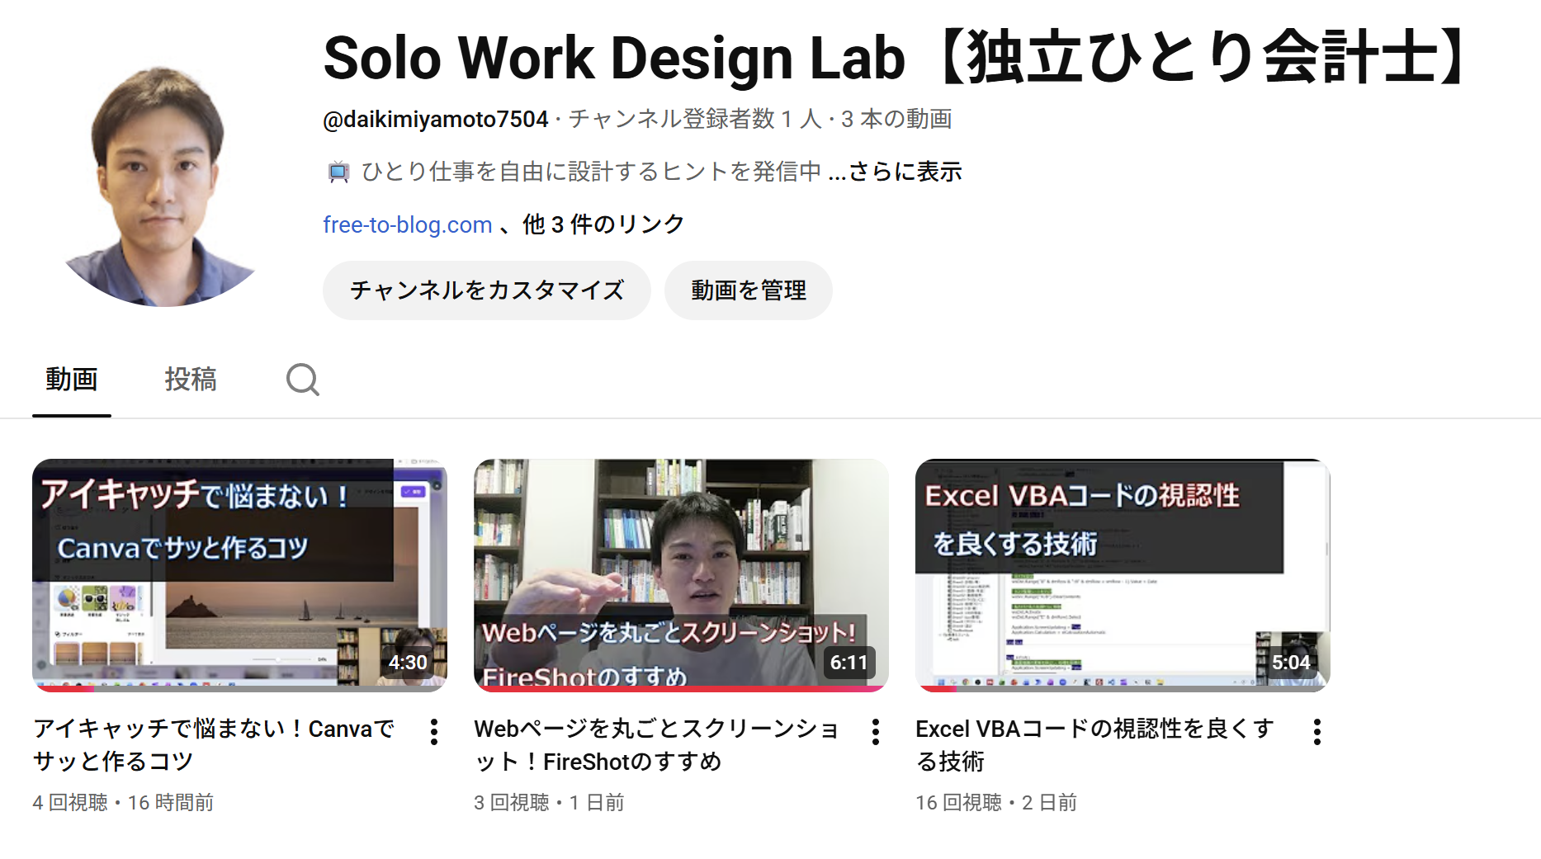
Task: Open options menu for the Canva video
Action: click(x=434, y=732)
